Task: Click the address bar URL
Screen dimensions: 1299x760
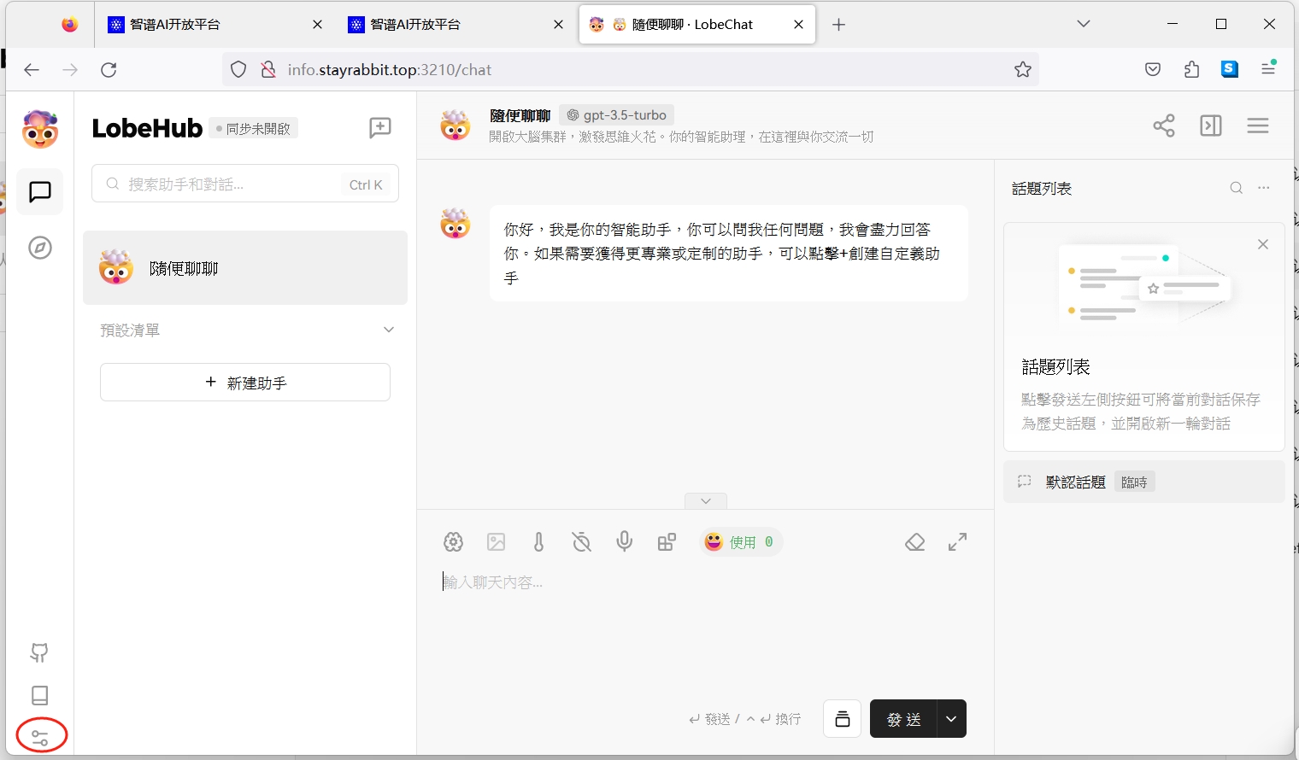Action: (390, 70)
